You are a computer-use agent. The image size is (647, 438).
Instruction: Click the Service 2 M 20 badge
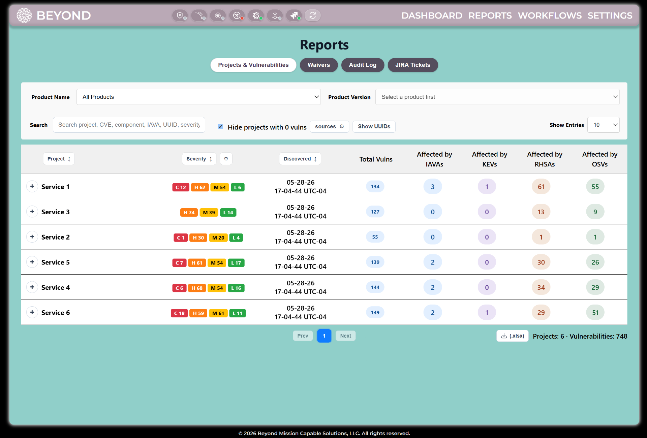coord(218,238)
